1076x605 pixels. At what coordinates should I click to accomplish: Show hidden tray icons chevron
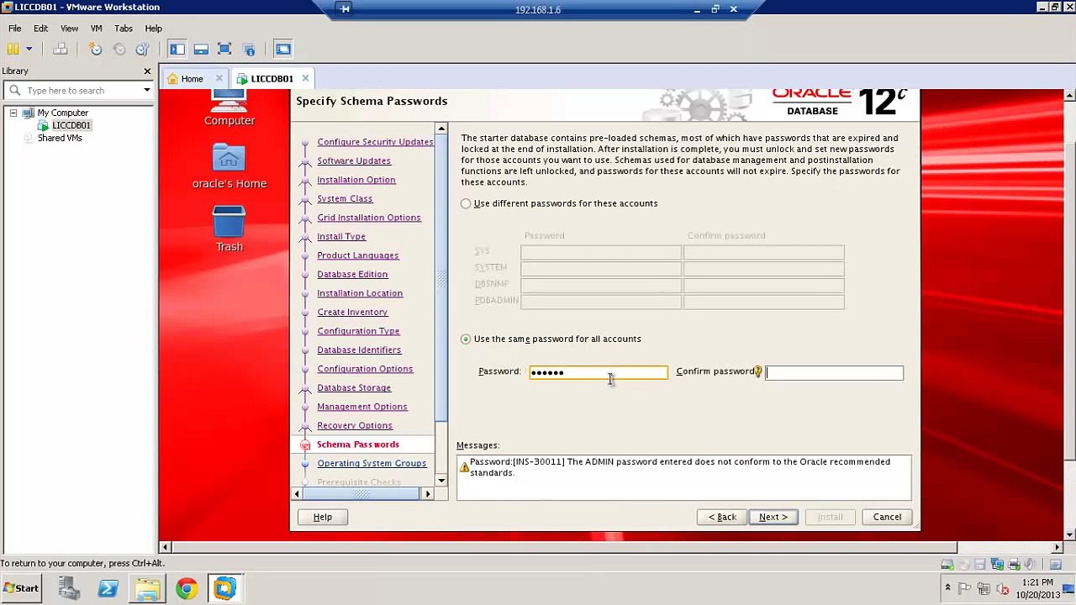tap(947, 588)
